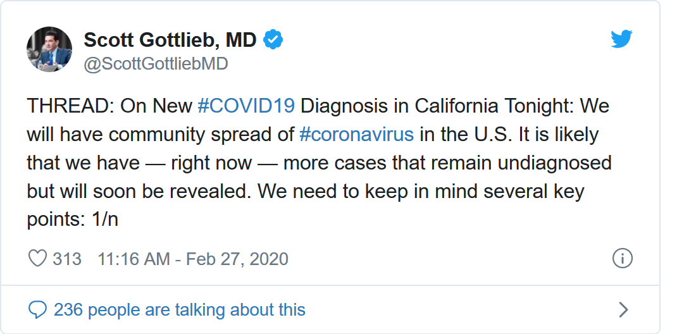Open the 11:16 AM tweet timestamp
The height and width of the screenshot is (334, 696).
point(134,259)
